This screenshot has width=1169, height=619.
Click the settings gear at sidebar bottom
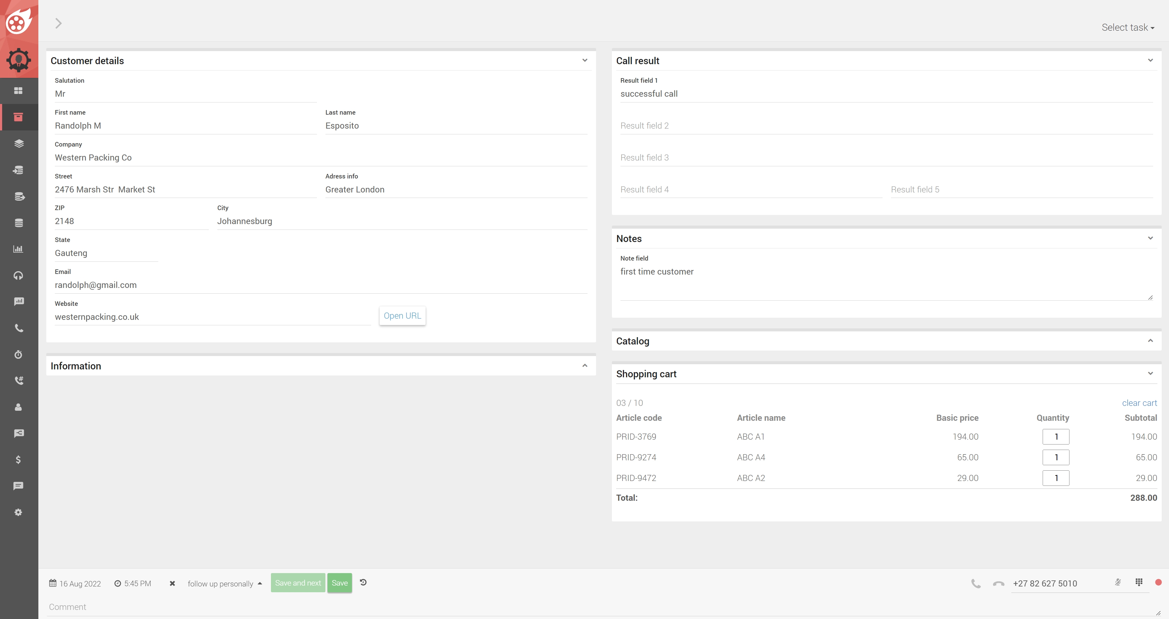18,512
